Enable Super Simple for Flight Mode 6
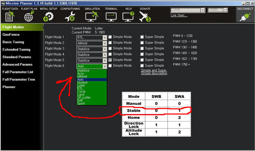The image size is (255, 151). pyautogui.click(x=142, y=65)
